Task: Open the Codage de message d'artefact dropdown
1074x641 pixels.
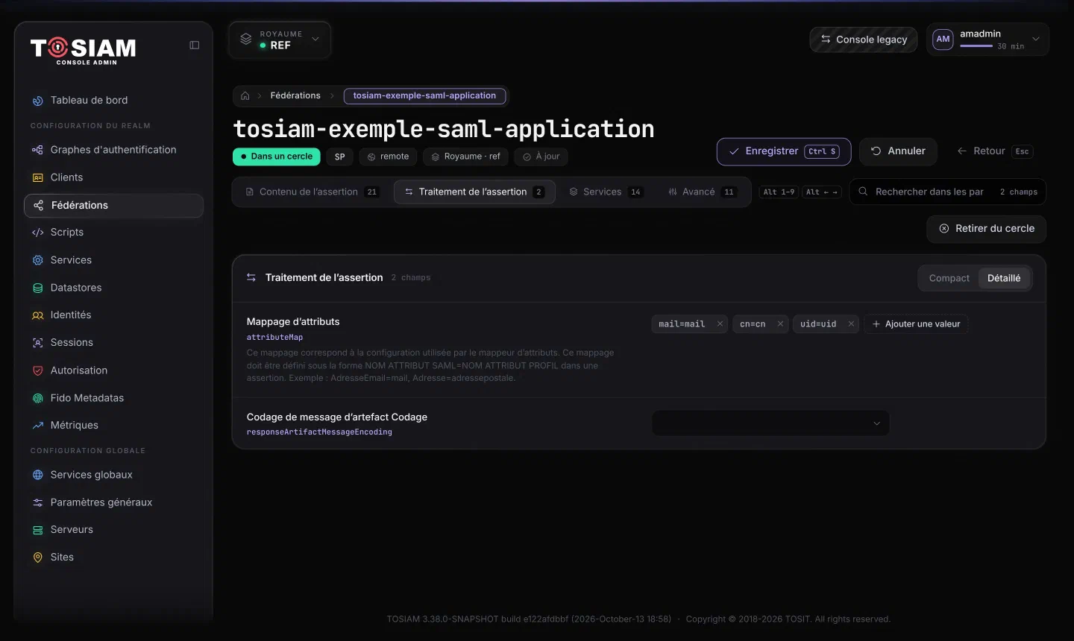Action: tap(770, 423)
